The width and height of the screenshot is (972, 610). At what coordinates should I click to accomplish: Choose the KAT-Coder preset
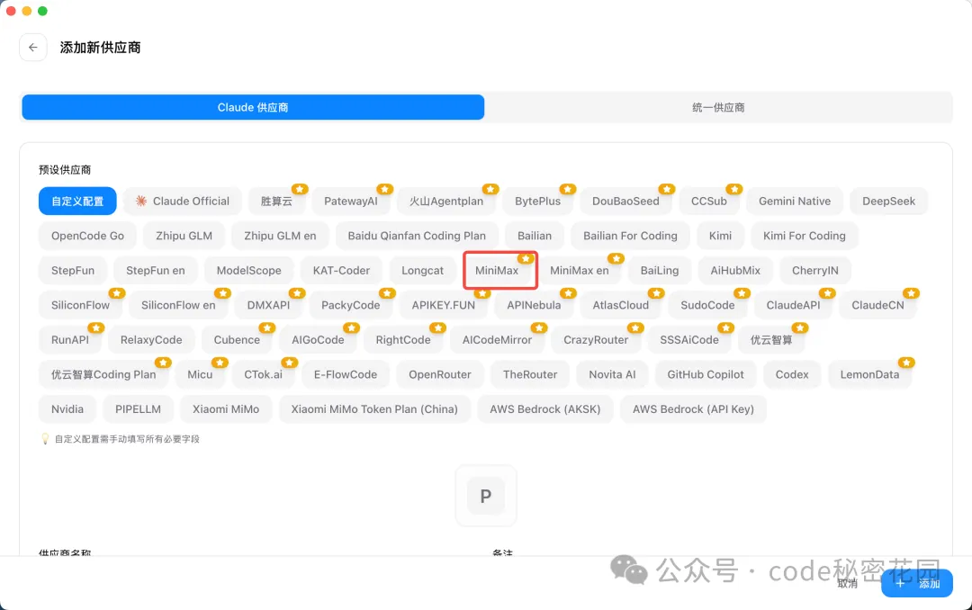[341, 270]
